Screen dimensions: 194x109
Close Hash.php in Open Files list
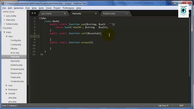(x=4, y=20)
